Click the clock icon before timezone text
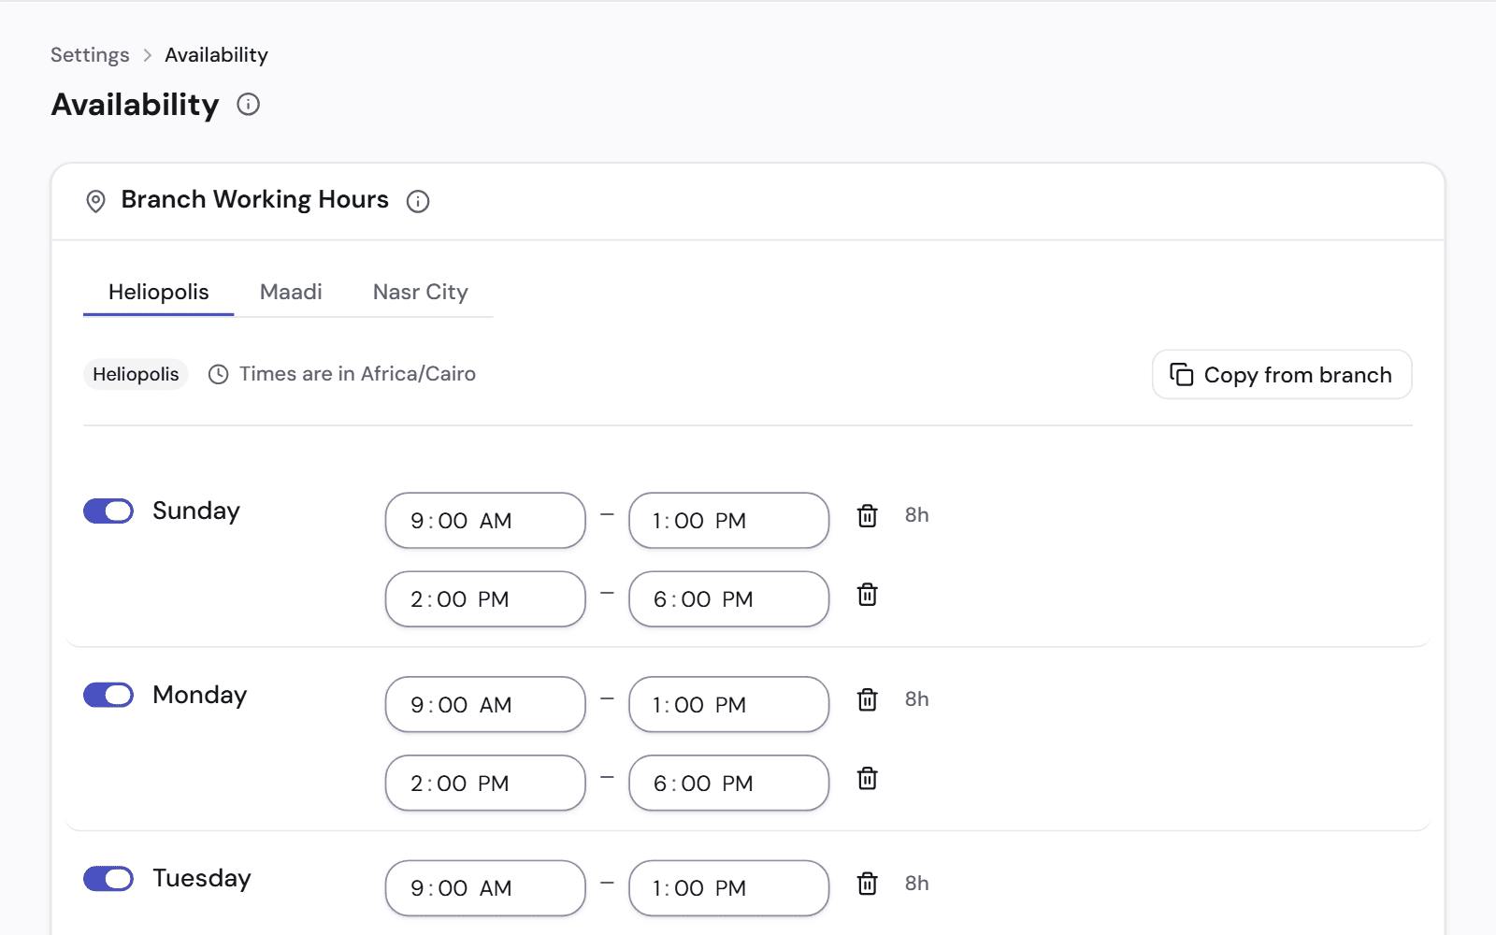The width and height of the screenshot is (1496, 935). pos(218,375)
